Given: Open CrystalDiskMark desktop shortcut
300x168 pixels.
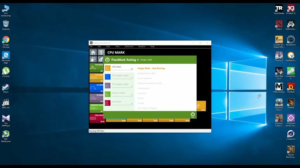Looking at the screenshot, I should 291,73.
